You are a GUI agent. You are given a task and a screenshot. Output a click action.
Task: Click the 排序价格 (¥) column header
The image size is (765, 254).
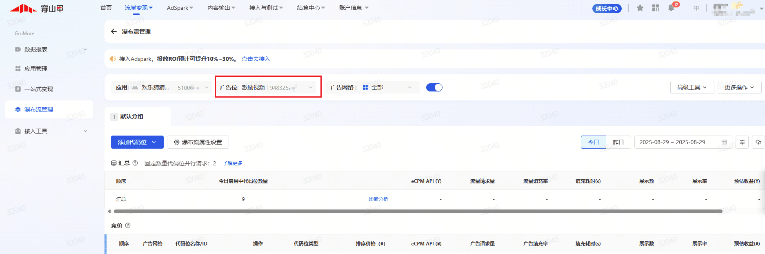pos(370,243)
